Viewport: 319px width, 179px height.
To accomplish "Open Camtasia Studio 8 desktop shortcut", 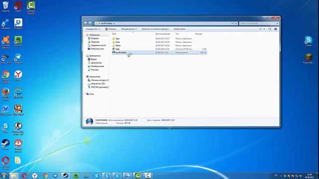I will coord(31,8).
